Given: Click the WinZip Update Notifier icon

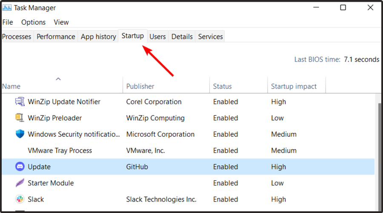Looking at the screenshot, I should (20, 102).
